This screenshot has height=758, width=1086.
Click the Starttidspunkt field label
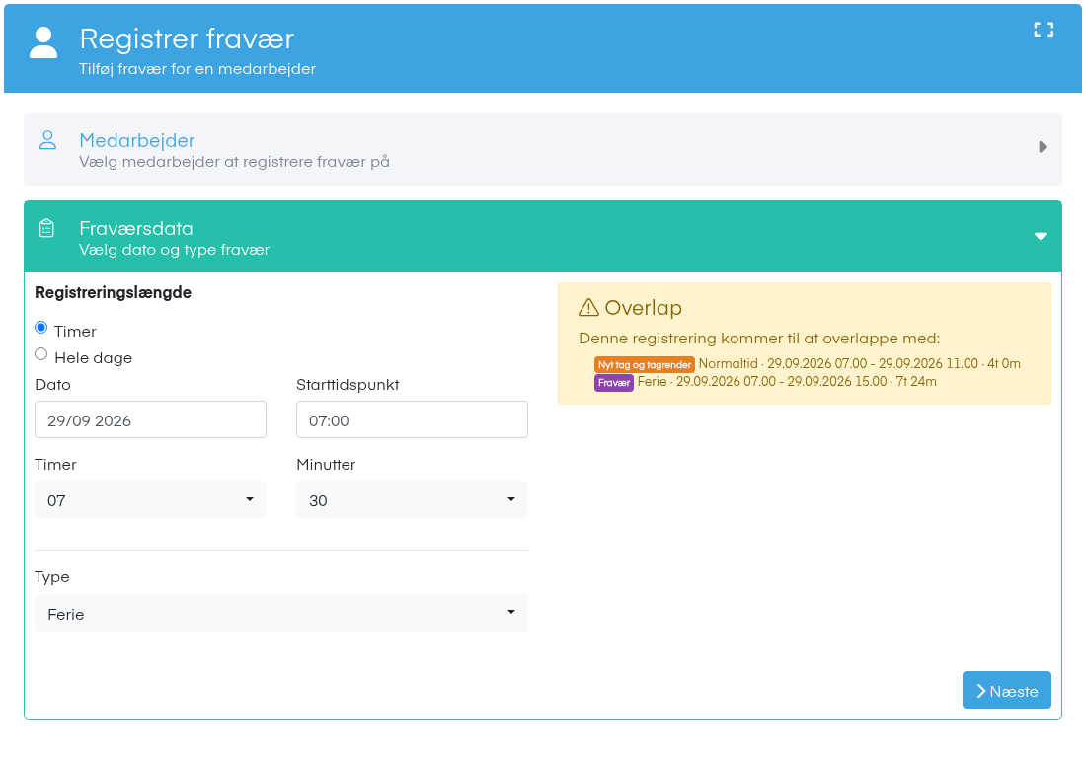348,385
